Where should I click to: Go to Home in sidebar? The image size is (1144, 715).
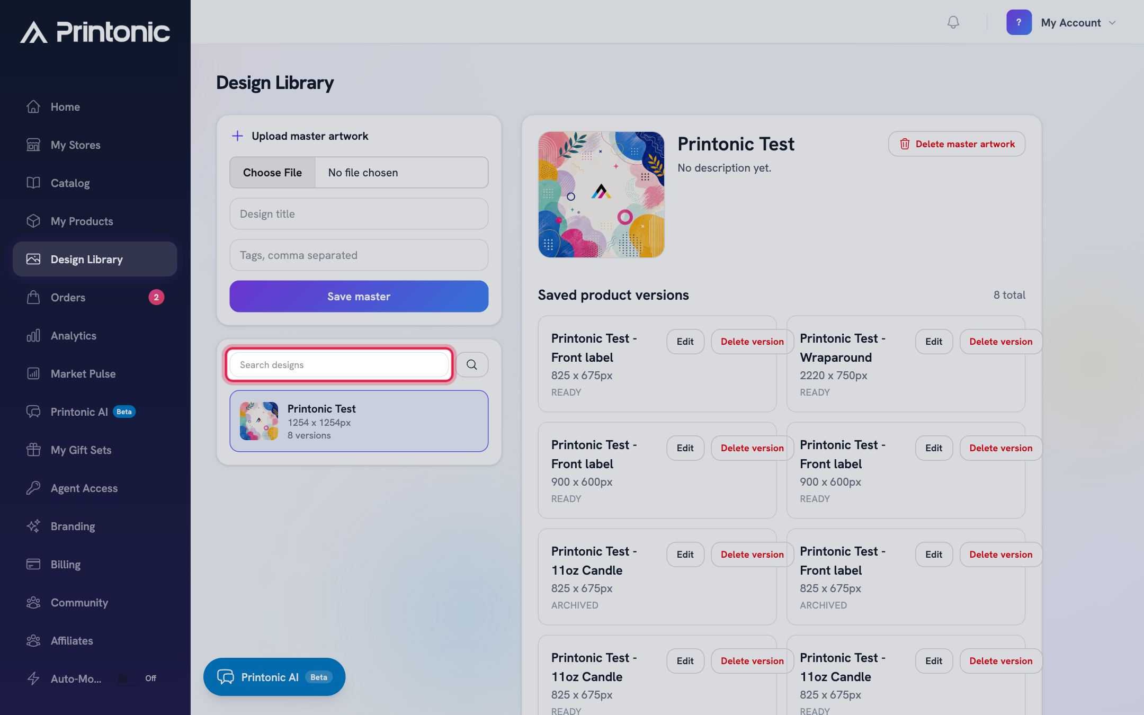[x=95, y=106]
